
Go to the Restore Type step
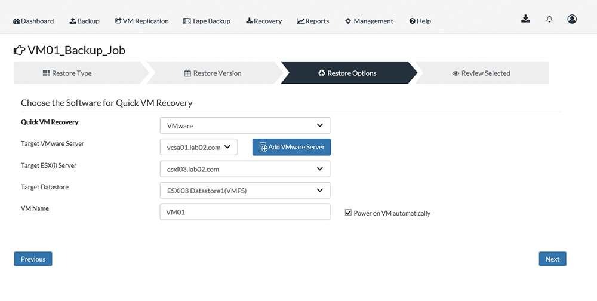pyautogui.click(x=81, y=73)
